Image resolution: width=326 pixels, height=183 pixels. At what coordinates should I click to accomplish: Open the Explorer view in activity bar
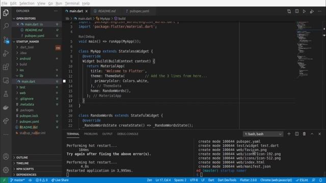pyautogui.click(x=6, y=13)
